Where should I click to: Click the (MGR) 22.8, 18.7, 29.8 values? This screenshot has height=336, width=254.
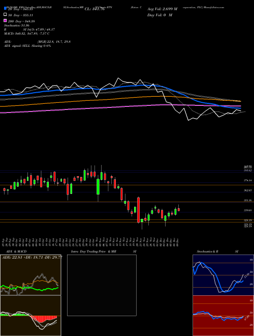[x=54, y=42]
